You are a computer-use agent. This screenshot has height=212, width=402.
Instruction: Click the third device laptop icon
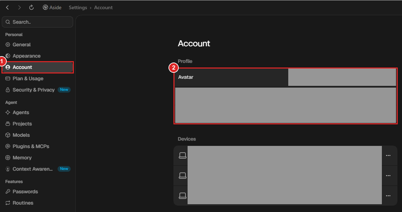click(183, 196)
